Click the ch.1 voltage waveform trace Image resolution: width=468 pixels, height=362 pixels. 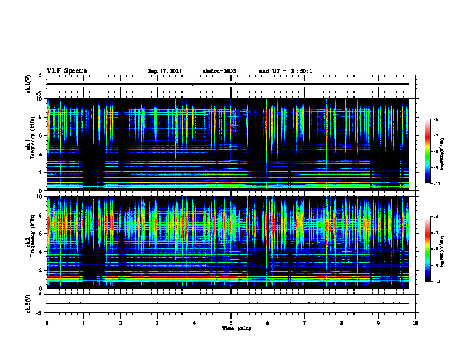point(228,84)
